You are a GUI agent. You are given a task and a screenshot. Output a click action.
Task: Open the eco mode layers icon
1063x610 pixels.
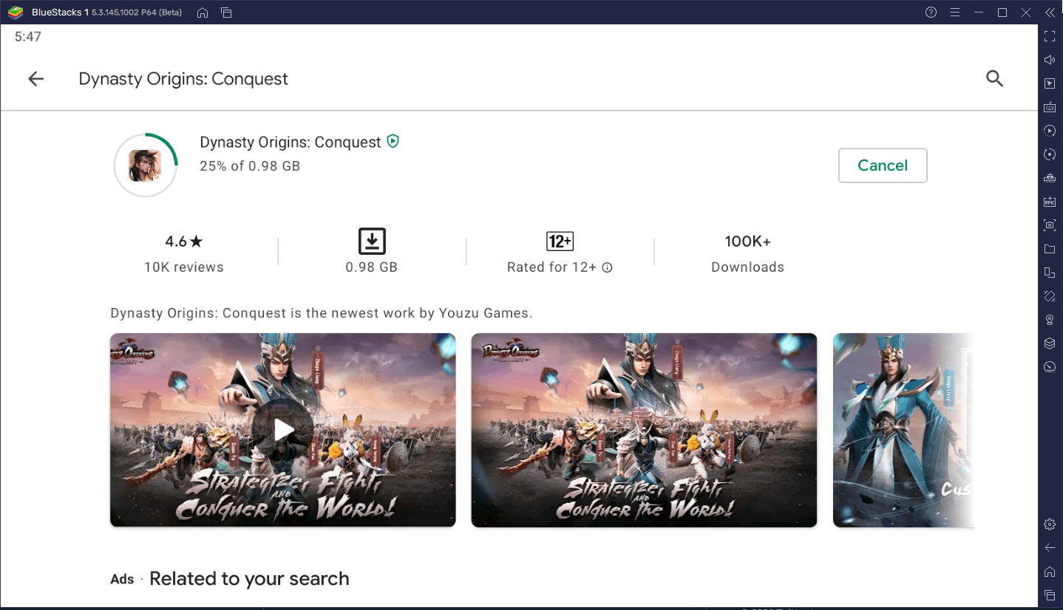(1049, 343)
